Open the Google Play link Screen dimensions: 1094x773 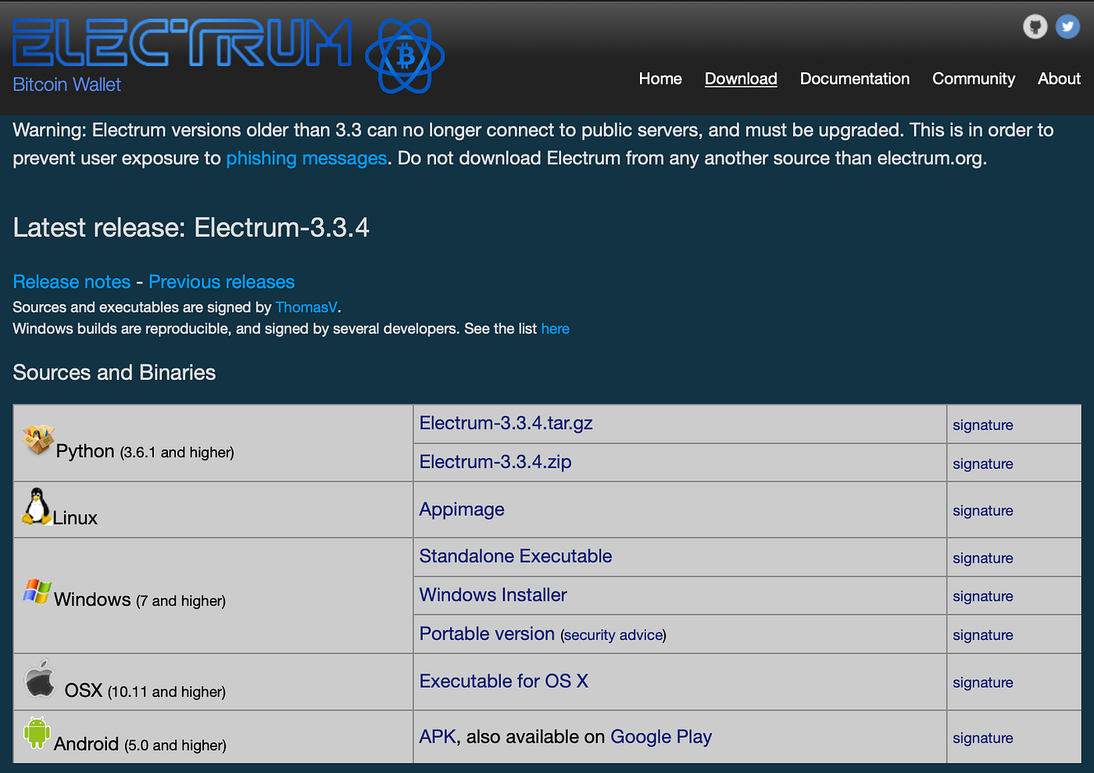(x=661, y=737)
